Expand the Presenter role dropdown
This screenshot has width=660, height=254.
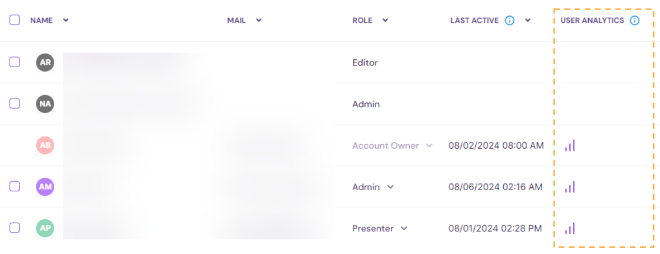point(404,228)
